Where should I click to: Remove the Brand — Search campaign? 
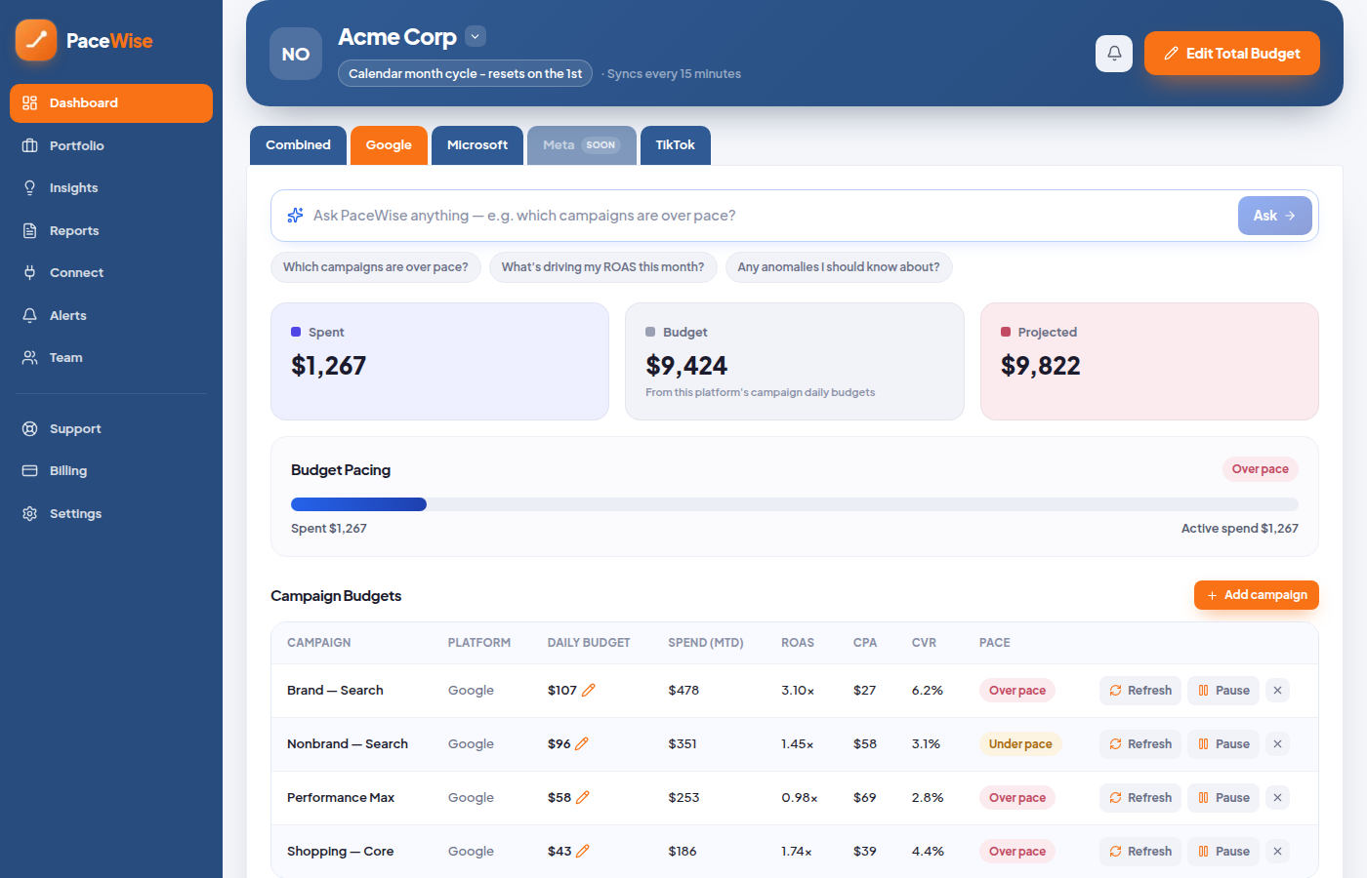1277,691
